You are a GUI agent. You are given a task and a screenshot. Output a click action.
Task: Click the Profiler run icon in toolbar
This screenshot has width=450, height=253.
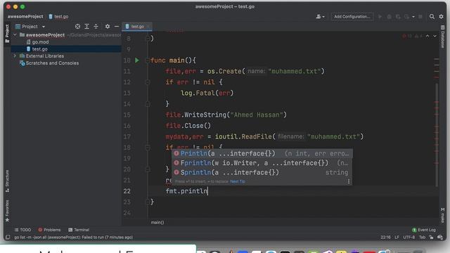[x=406, y=17]
